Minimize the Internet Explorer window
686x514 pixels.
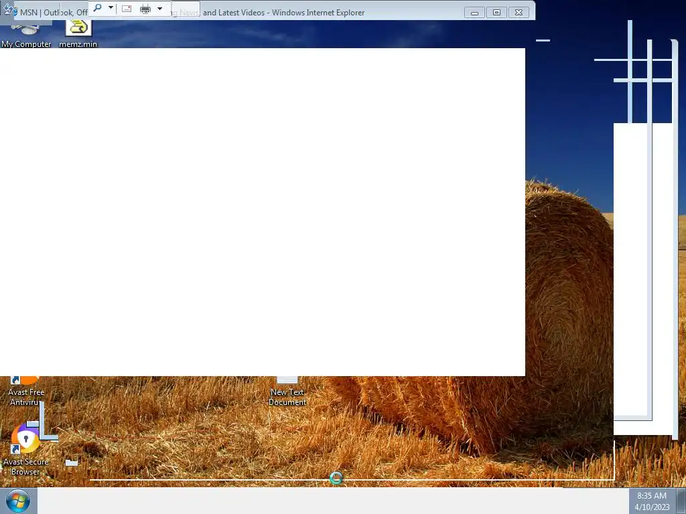click(474, 13)
